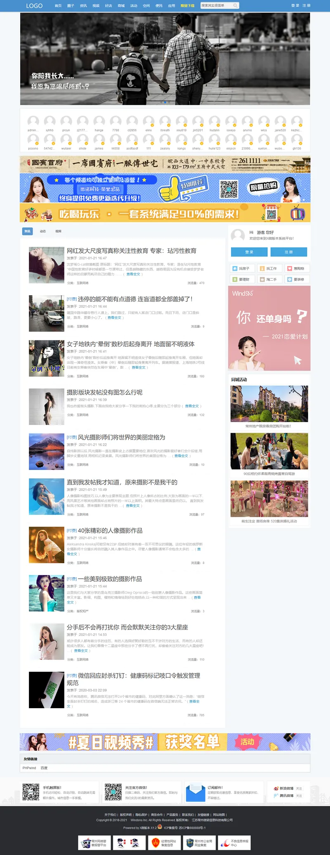Image resolution: width=330 pixels, height=855 pixels.
Task: Follow 腾讯微博 via 关注 button
Action: coord(299,795)
